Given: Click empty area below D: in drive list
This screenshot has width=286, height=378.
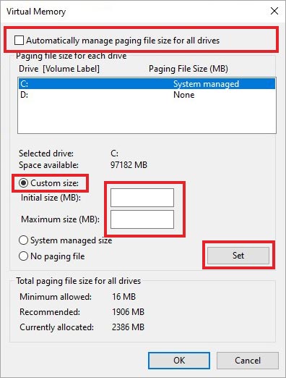Looking at the screenshot, I should tap(147, 117).
